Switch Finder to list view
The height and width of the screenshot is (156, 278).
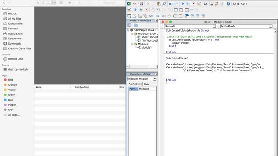click(x=43, y=3)
